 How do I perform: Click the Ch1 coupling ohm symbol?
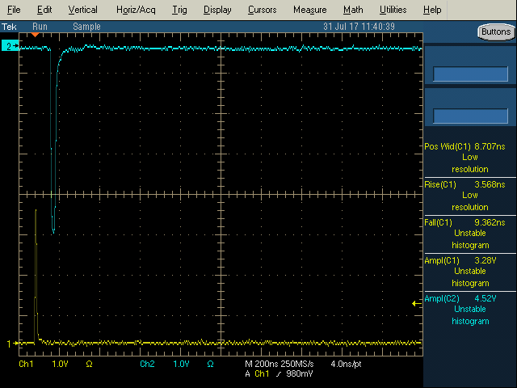89,364
